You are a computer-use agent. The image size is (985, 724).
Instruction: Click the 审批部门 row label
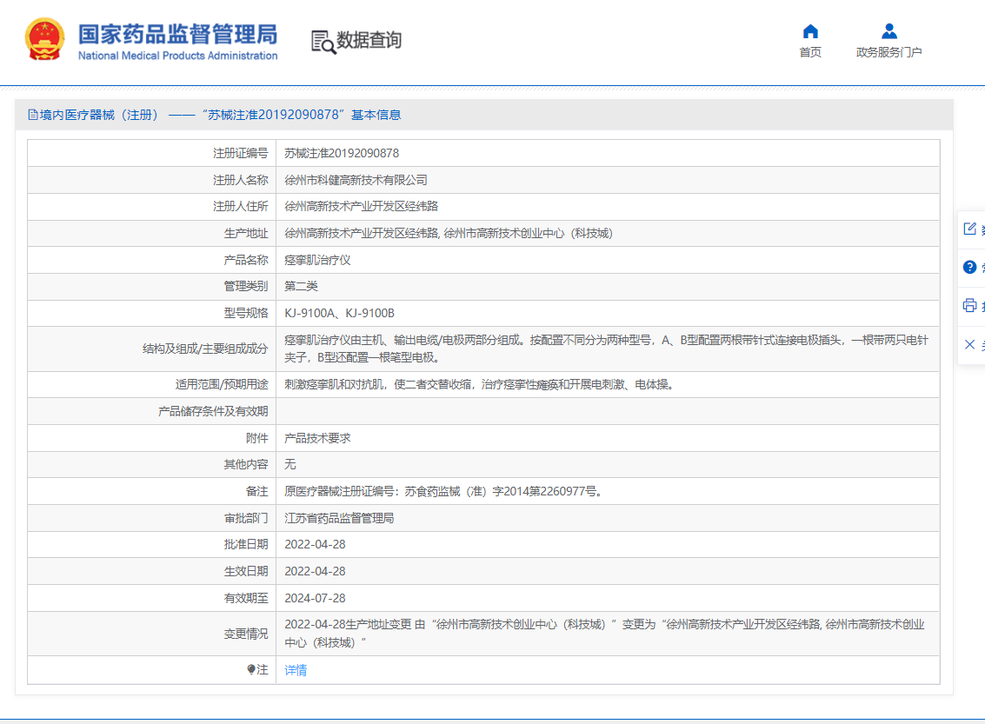(246, 519)
